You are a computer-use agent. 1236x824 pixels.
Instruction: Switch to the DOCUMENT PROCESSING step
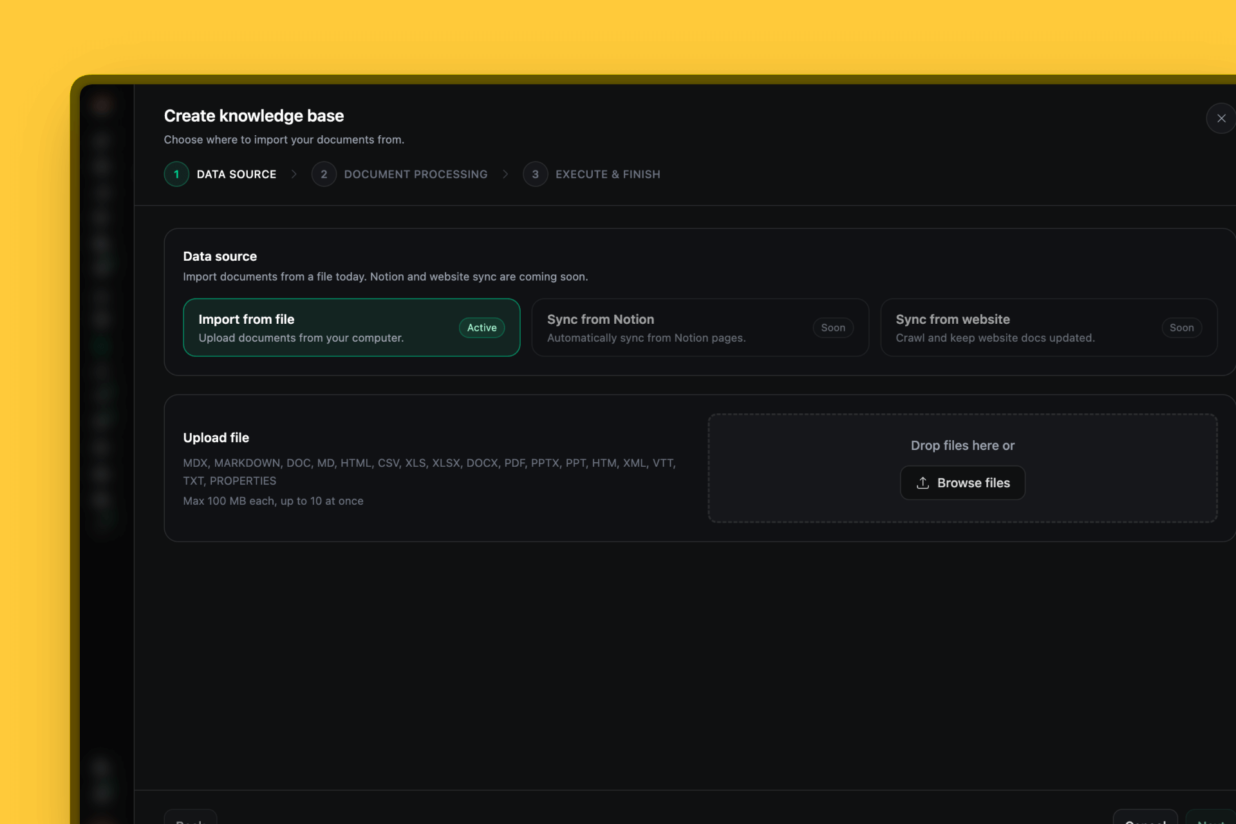[x=415, y=174]
